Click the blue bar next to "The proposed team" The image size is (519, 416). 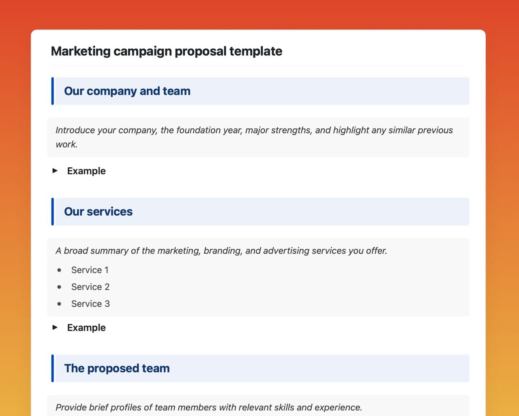tap(53, 369)
